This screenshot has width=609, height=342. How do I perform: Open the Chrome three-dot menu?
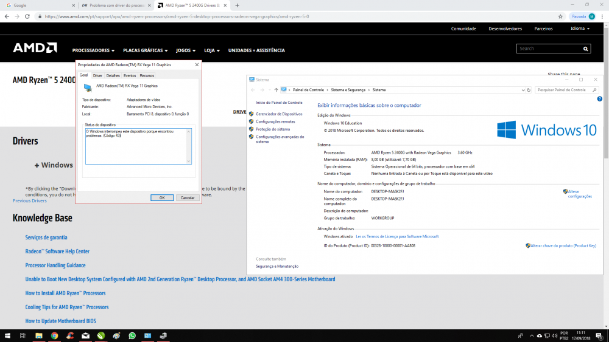pos(602,16)
